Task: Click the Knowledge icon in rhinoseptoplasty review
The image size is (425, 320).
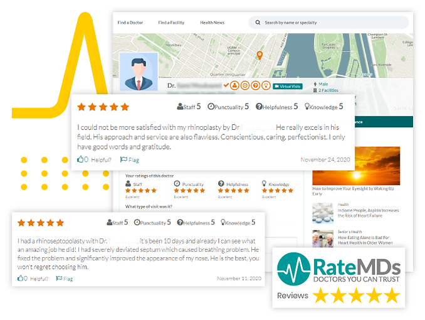Action: (x=223, y=222)
